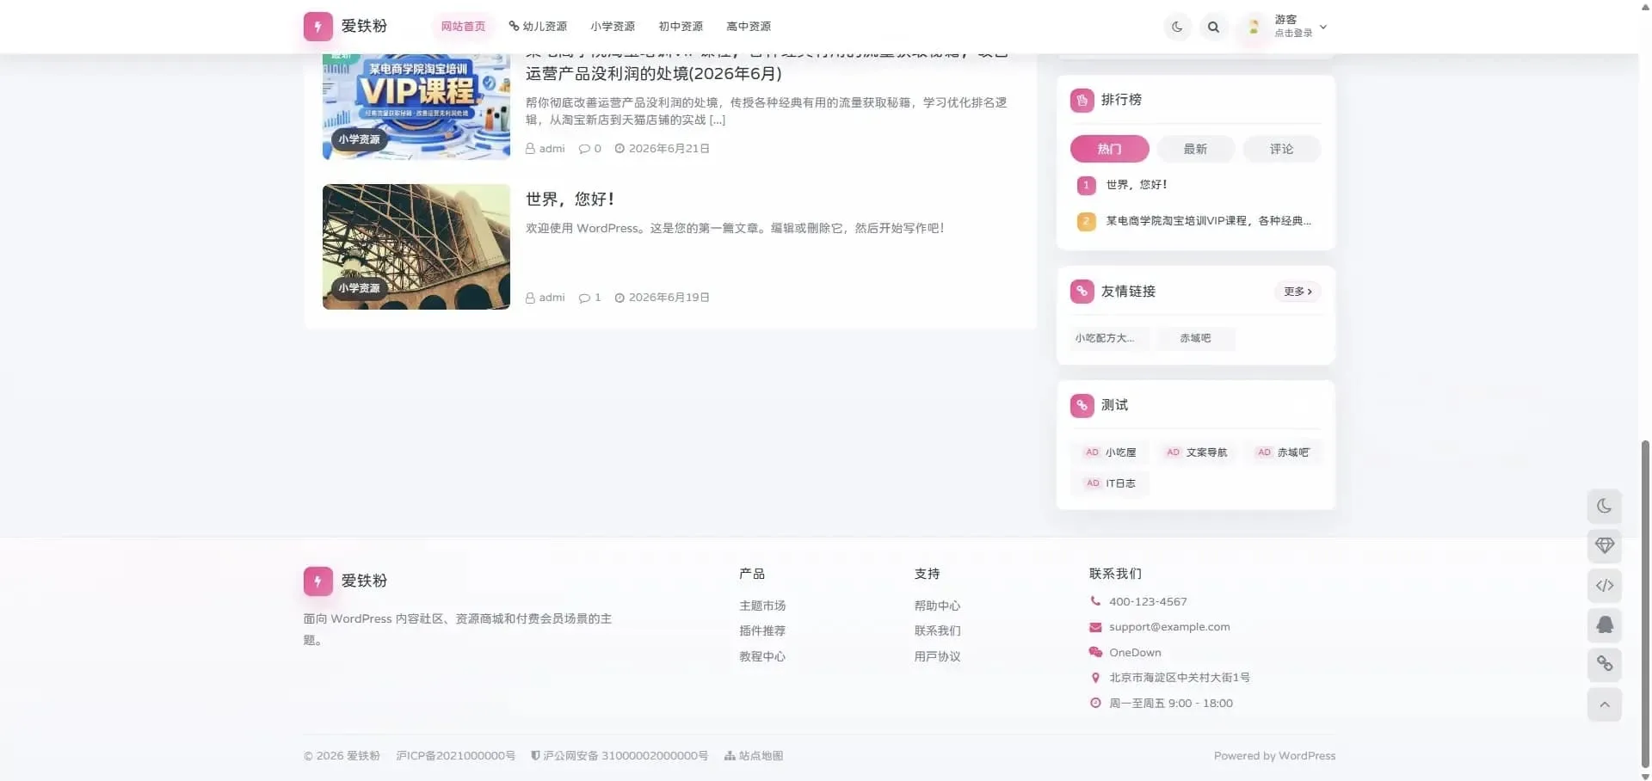Click QQ penguin icon in floating toolbar
The width and height of the screenshot is (1652, 781).
(1605, 625)
